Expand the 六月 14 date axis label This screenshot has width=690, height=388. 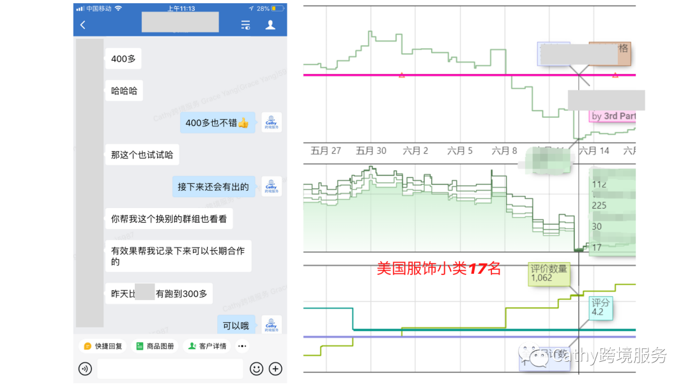pos(594,151)
